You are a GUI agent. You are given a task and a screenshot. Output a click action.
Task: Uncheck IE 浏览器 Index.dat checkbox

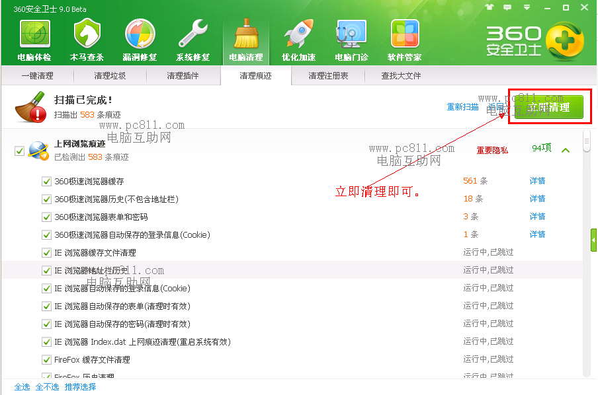pyautogui.click(x=46, y=342)
